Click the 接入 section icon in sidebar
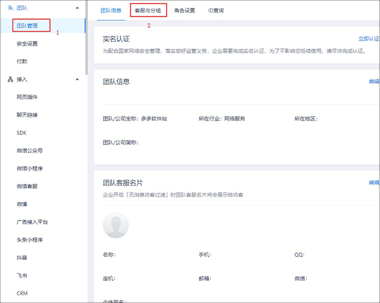 10,79
